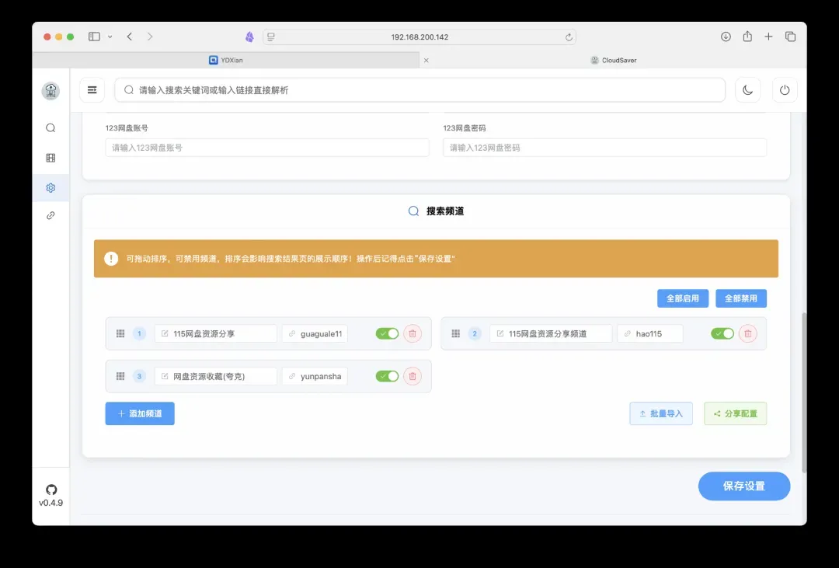Click the link icon in left sidebar
Viewport: 839px width, 568px height.
pyautogui.click(x=50, y=215)
